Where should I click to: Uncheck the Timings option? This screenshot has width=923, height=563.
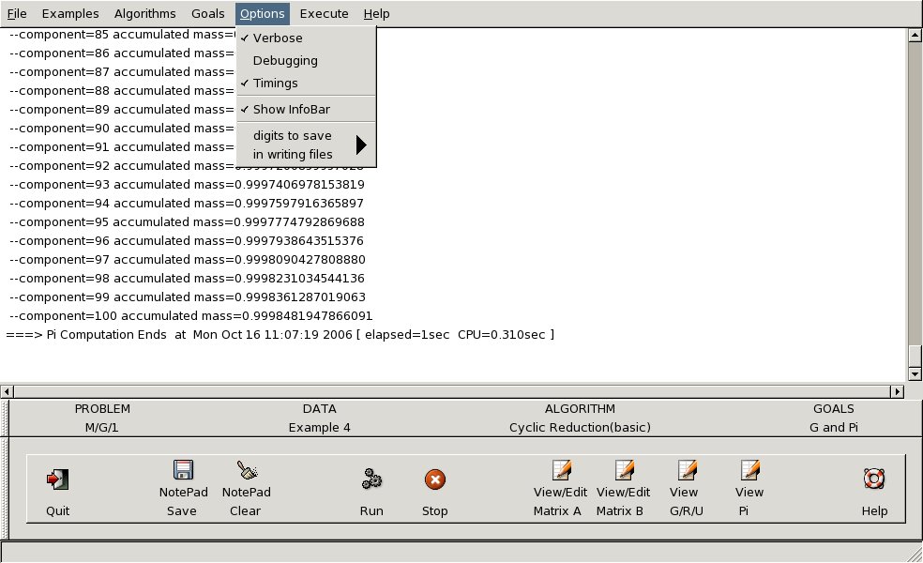point(275,84)
